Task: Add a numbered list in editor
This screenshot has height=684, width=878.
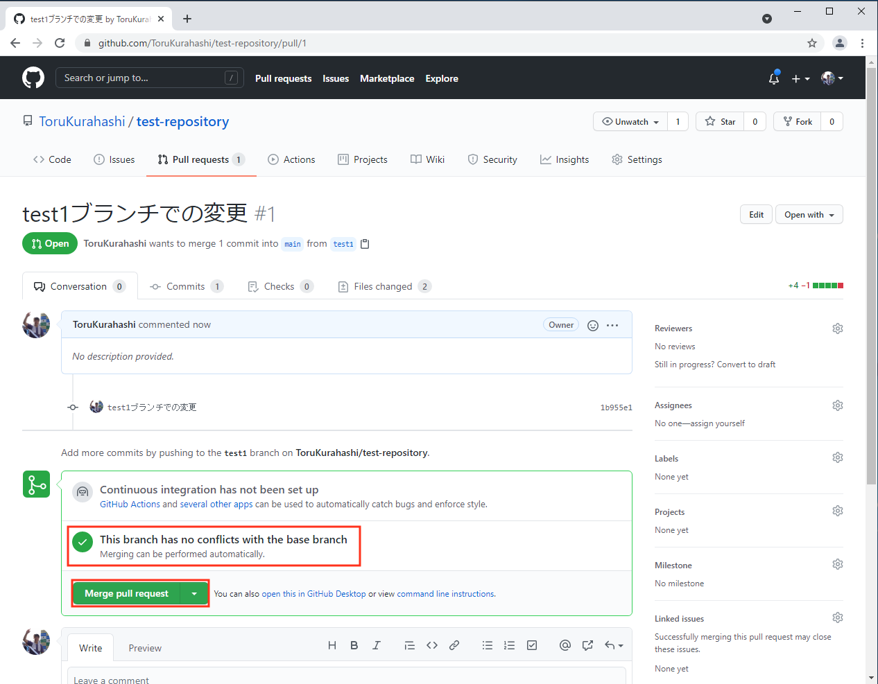Action: pos(510,645)
